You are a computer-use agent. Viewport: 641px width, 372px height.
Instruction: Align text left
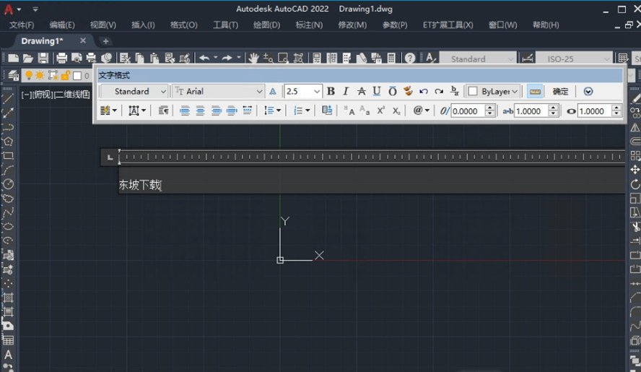pyautogui.click(x=185, y=111)
